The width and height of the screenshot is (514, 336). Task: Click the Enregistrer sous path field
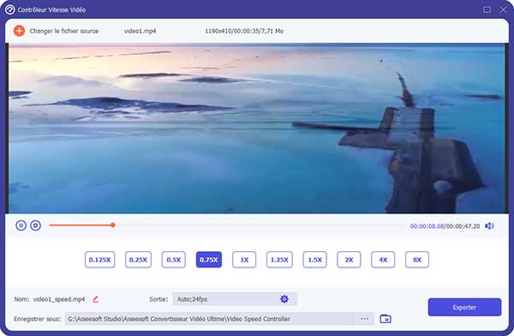click(x=210, y=319)
